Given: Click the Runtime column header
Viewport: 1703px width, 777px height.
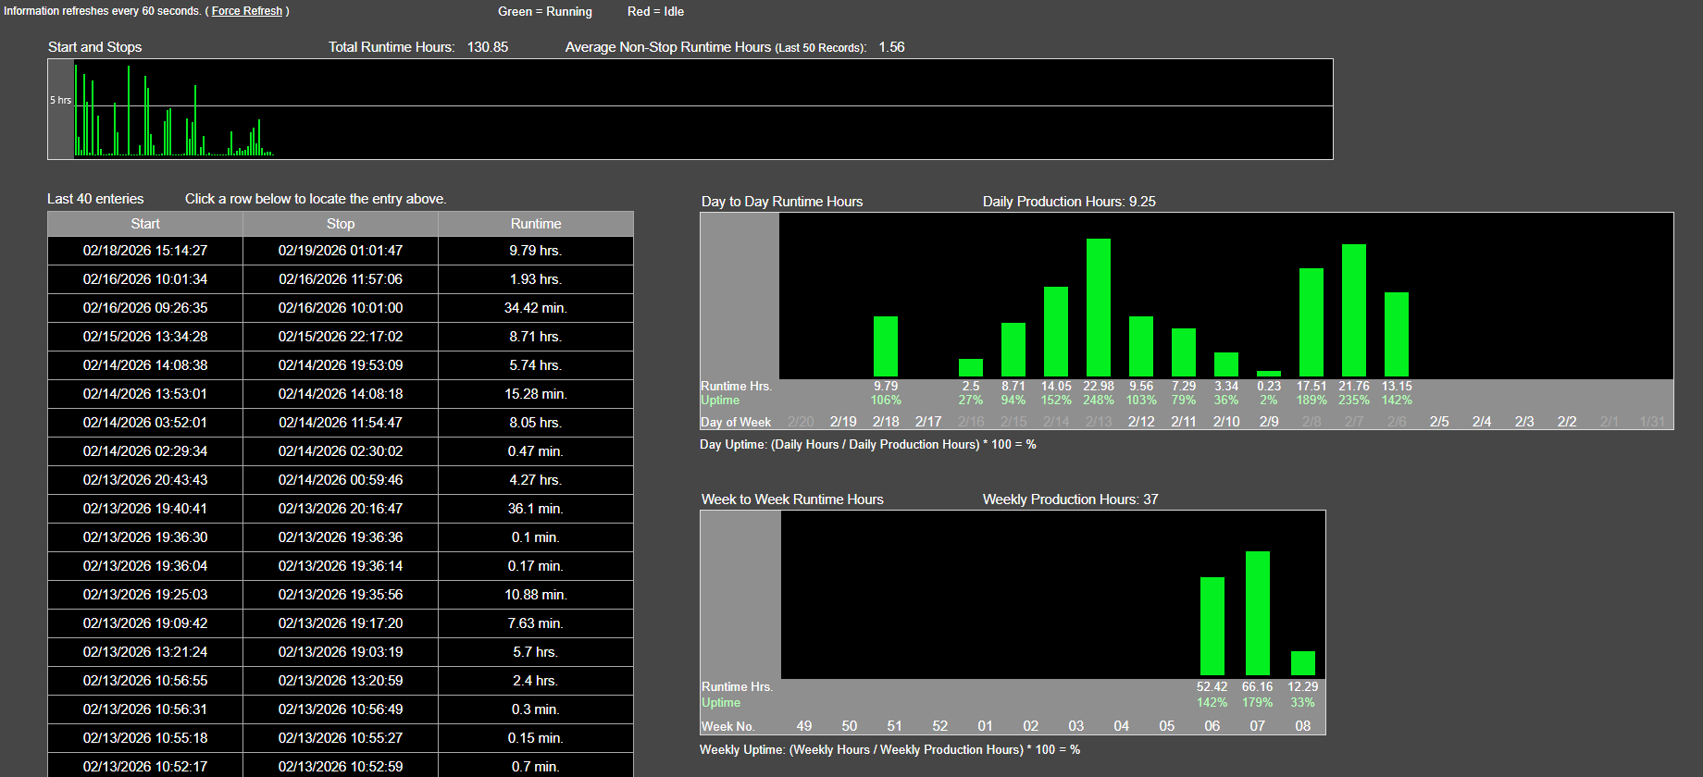Looking at the screenshot, I should [535, 224].
